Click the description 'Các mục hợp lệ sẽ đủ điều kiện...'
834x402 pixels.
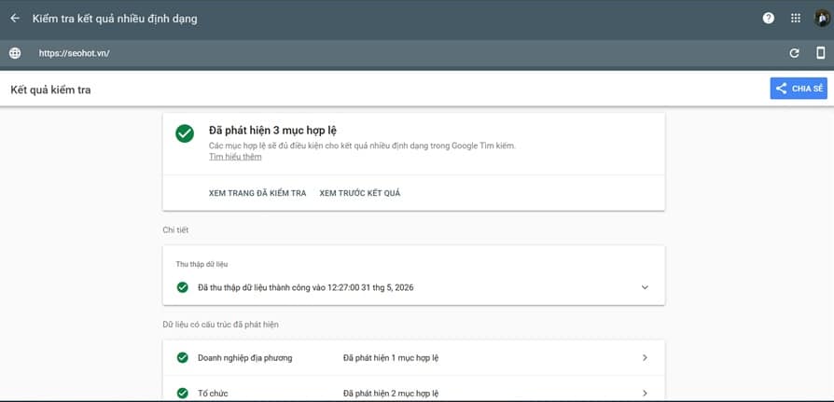pyautogui.click(x=362, y=146)
